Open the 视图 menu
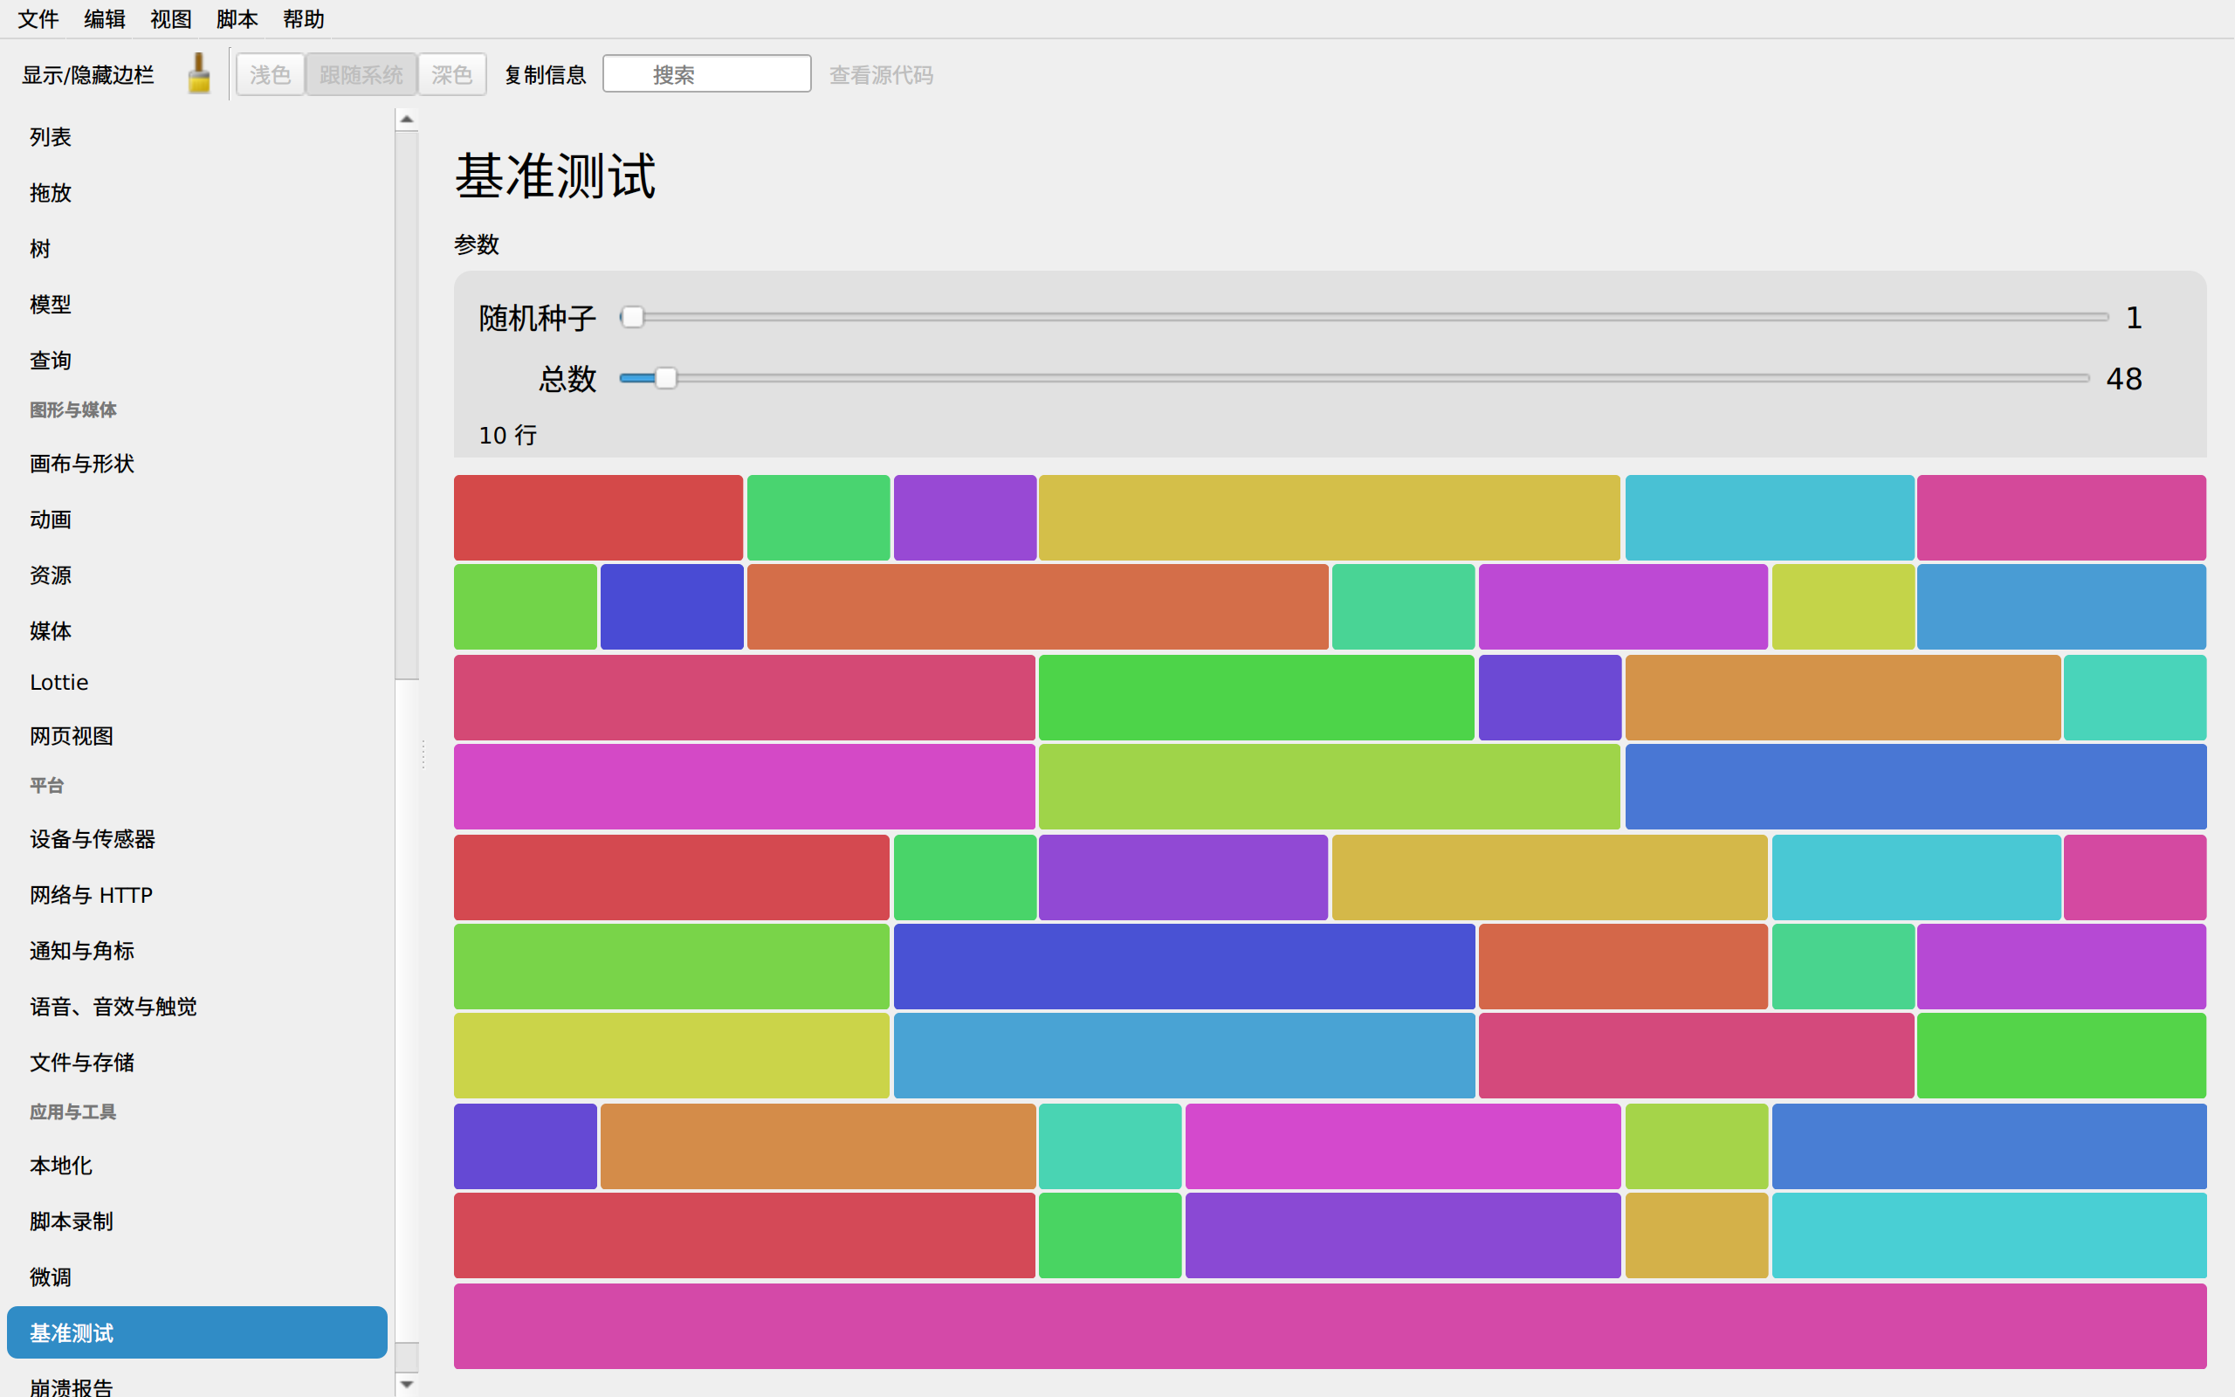 171,18
